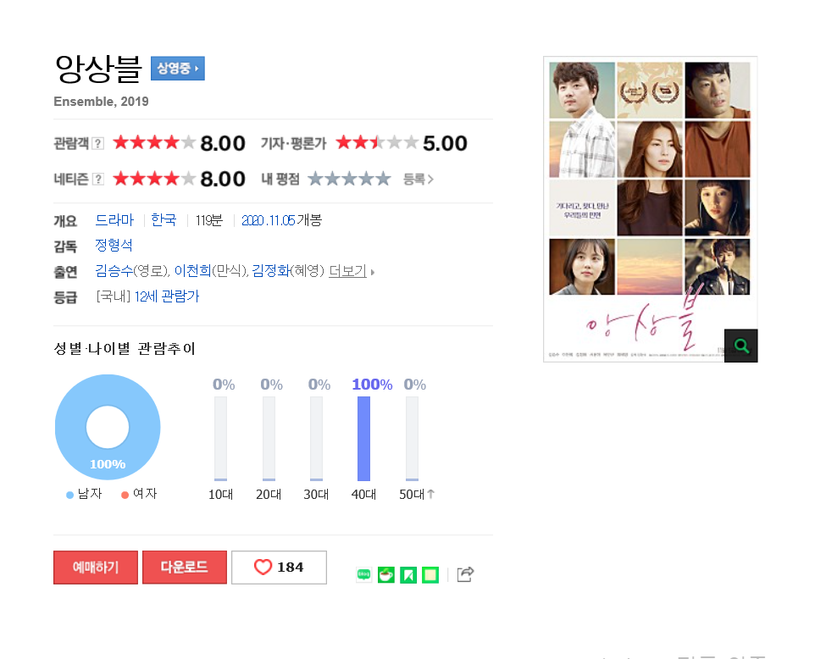Expand the cast list with 더보기
Image resolution: width=815 pixels, height=659 pixels.
[x=352, y=271]
